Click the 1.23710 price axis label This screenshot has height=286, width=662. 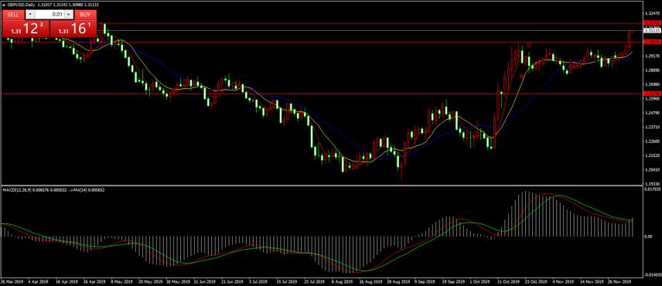[x=652, y=127]
